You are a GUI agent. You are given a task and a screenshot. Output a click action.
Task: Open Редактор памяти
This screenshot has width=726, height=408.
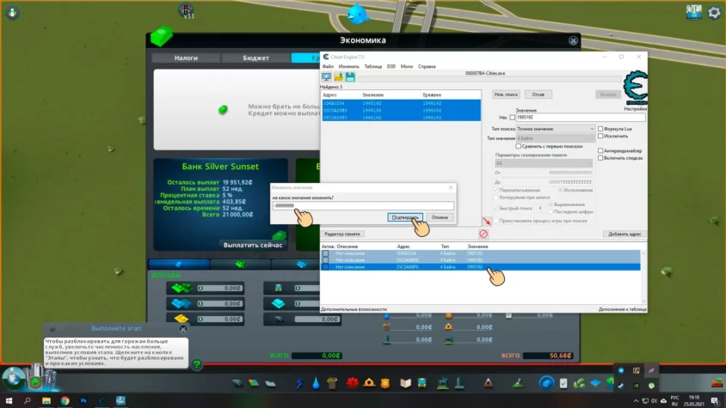[x=342, y=234]
